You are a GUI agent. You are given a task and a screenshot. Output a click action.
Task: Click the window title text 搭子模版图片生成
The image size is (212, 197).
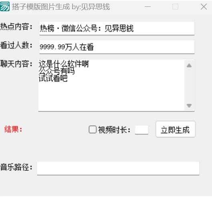(x=41, y=7)
